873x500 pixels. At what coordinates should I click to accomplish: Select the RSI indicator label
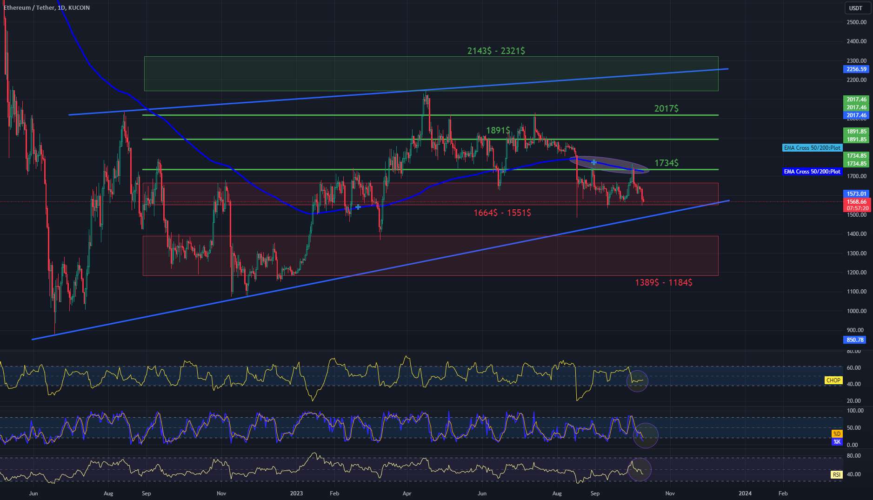pyautogui.click(x=837, y=475)
